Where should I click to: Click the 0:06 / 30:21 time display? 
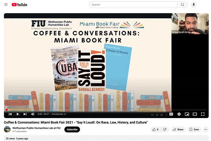tap(43, 114)
